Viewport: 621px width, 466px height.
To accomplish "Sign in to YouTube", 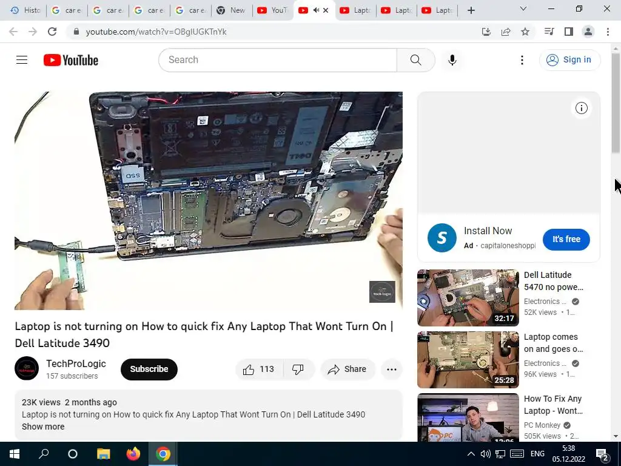I will click(569, 60).
